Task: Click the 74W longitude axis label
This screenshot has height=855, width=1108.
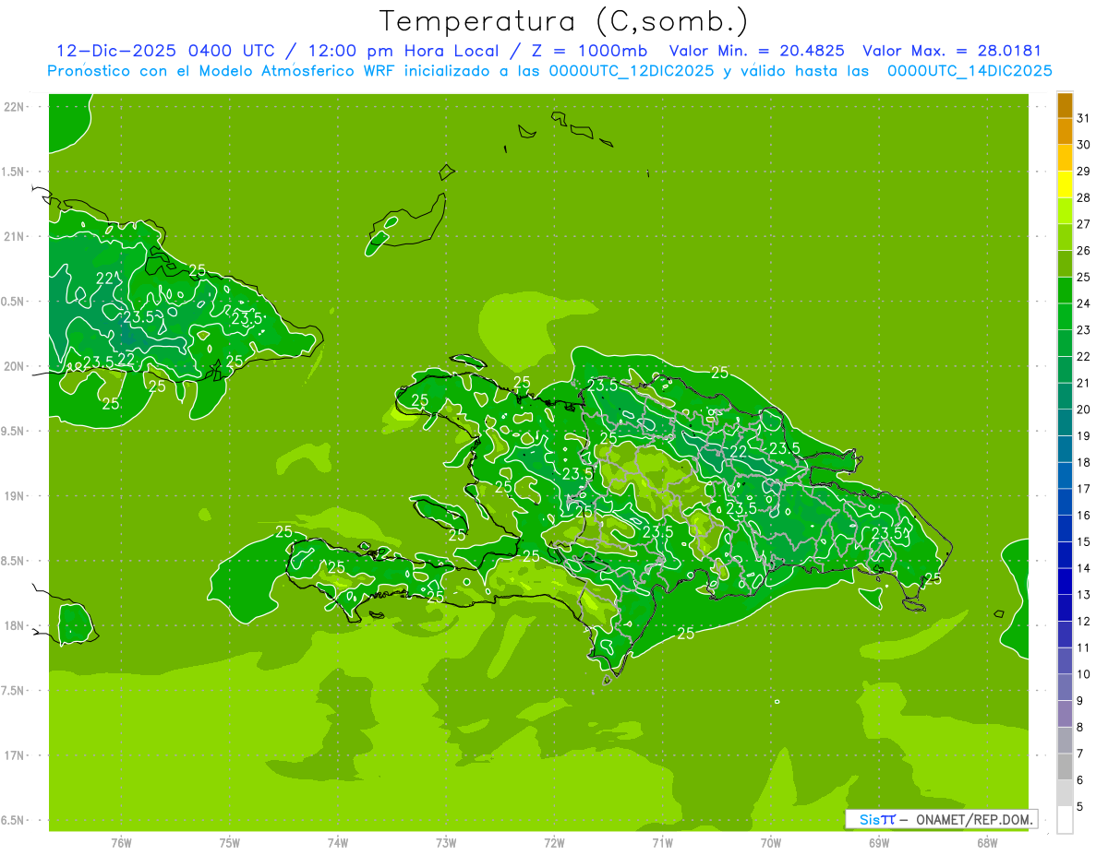Action: pyautogui.click(x=337, y=843)
